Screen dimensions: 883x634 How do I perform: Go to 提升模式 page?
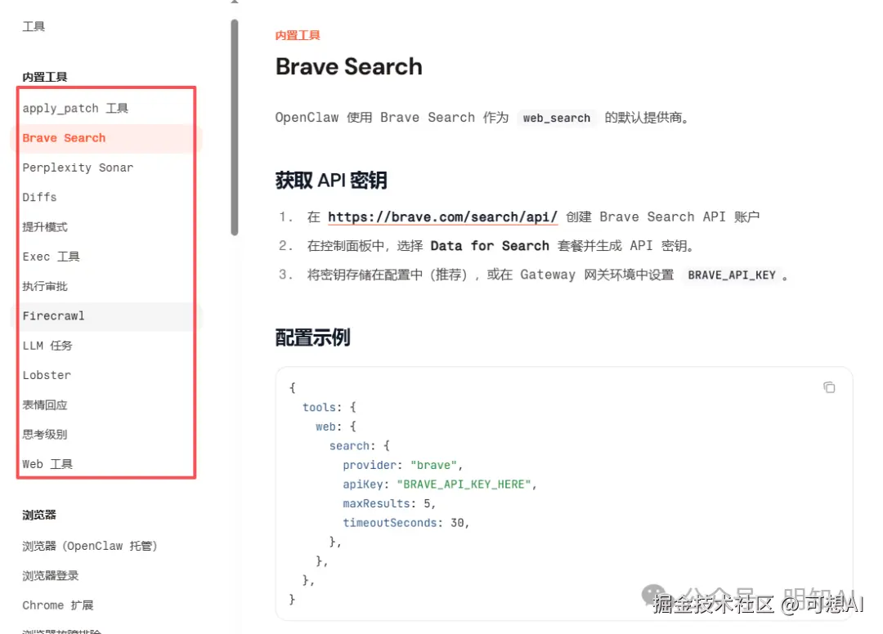(x=45, y=227)
